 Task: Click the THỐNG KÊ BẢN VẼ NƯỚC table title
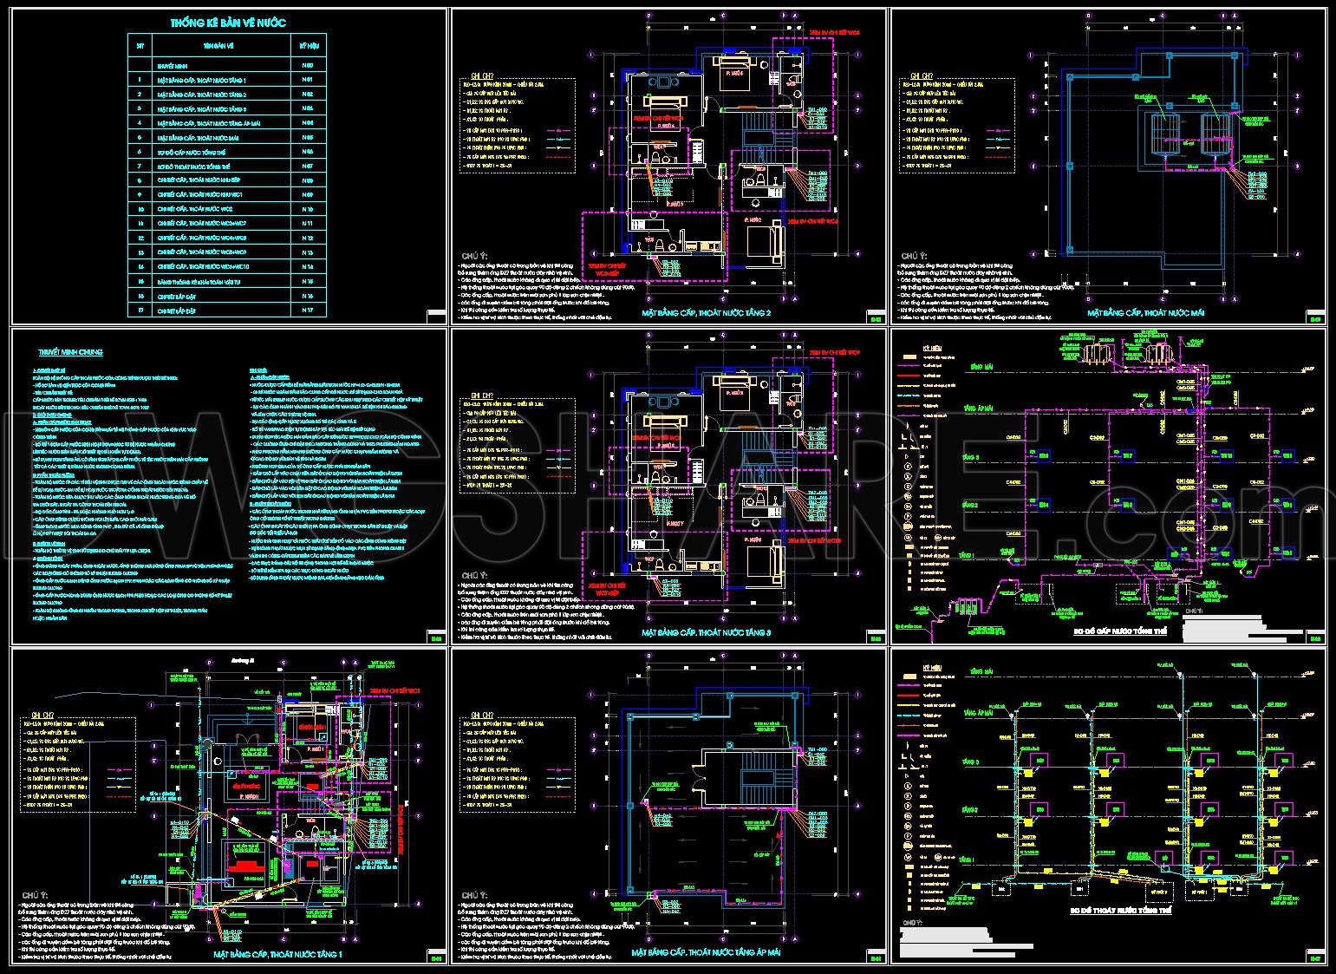coord(228,23)
